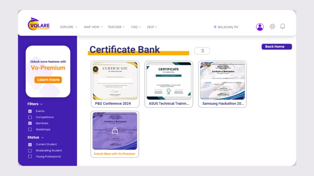Click the Volare Careers logo
Viewport: 314px width, 176px height.
click(x=39, y=24)
